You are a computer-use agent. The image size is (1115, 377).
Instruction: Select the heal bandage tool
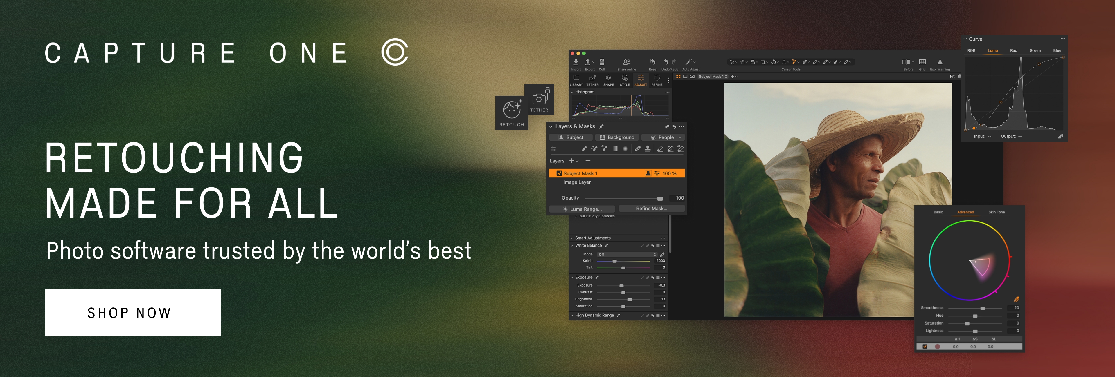point(638,149)
